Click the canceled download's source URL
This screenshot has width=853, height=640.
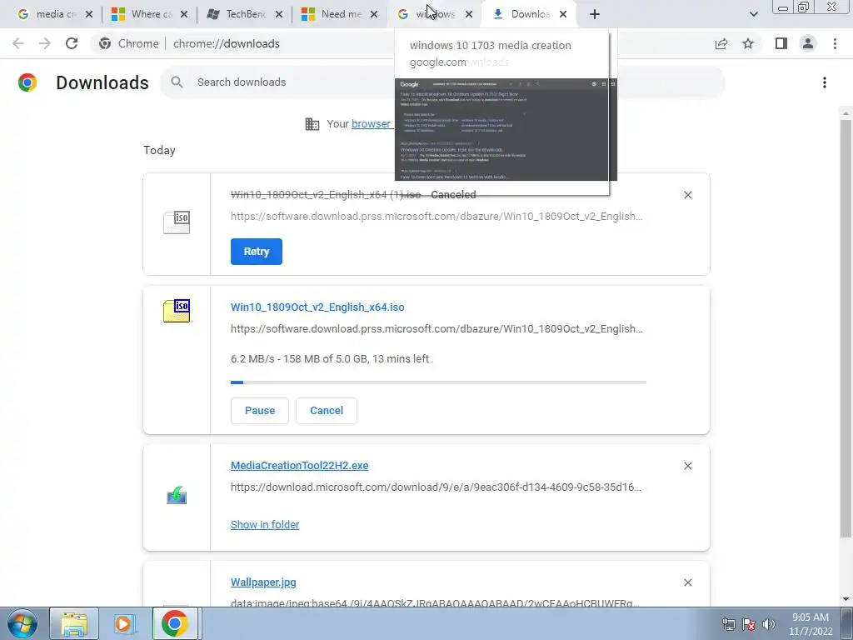pos(436,216)
